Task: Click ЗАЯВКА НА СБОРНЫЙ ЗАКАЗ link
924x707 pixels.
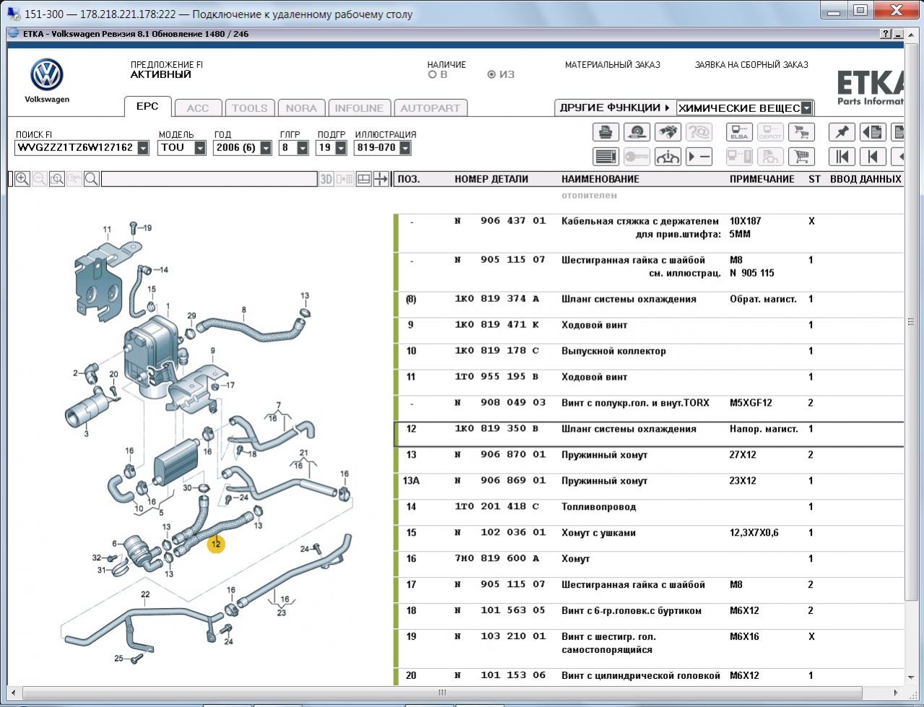Action: tap(751, 65)
